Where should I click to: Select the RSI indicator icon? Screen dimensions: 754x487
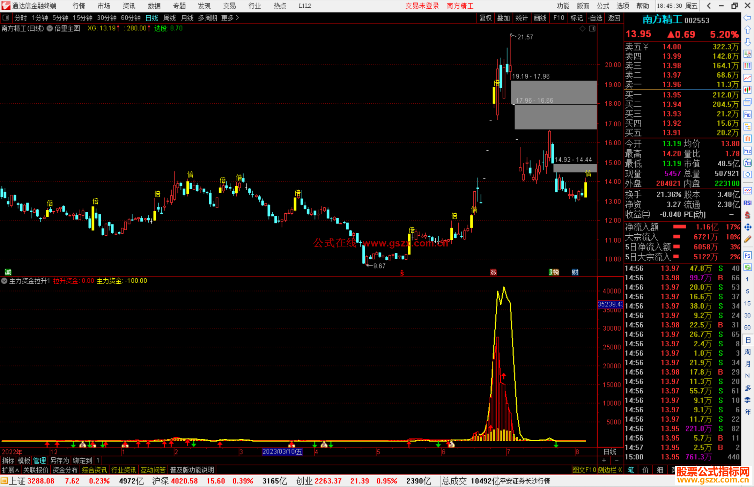pyautogui.click(x=747, y=203)
